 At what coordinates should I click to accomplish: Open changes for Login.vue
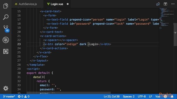pyautogui.click(x=158, y=4)
